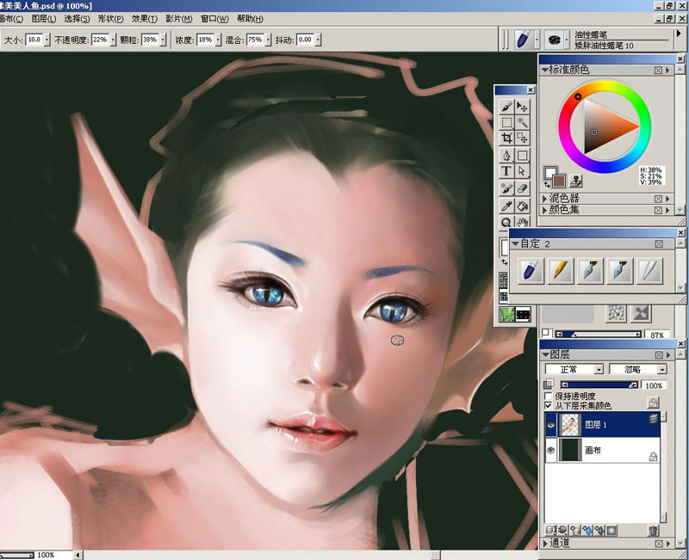
Task: Close the 混色器 palette via box icon
Action: click(658, 199)
